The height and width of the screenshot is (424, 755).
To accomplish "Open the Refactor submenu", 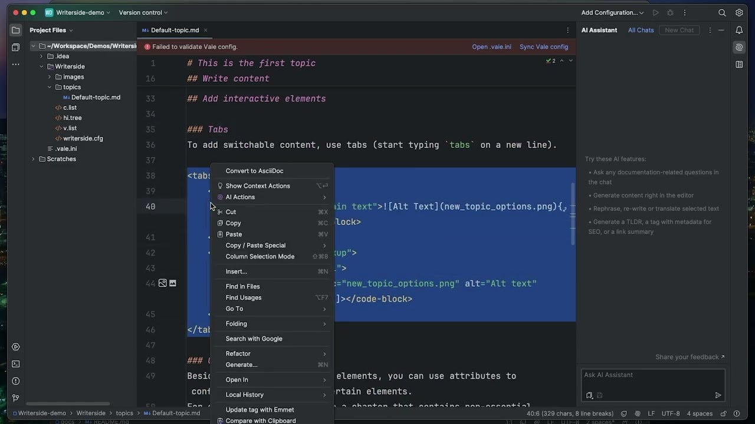I will [272, 354].
